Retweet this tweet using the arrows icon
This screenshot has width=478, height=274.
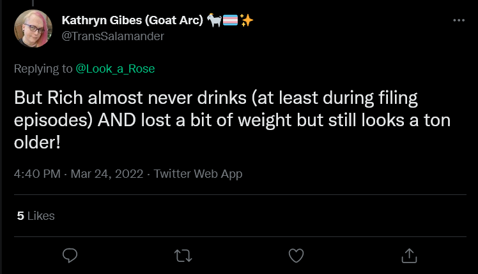(183, 256)
